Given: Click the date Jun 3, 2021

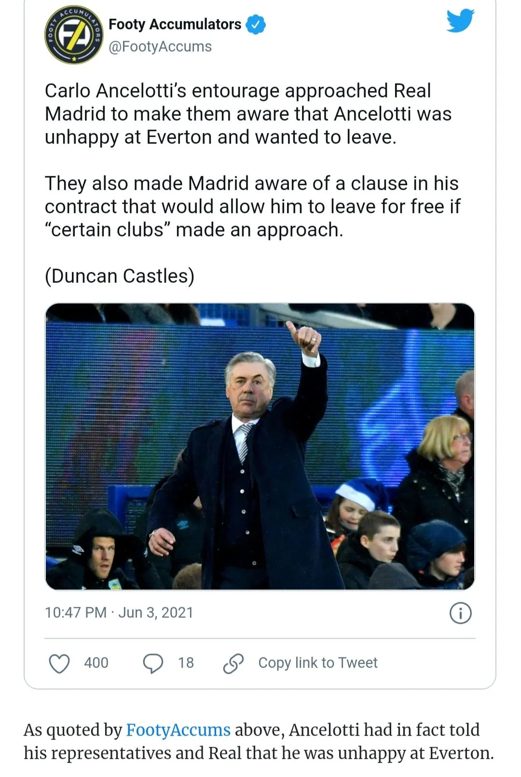Looking at the screenshot, I should tap(155, 612).
